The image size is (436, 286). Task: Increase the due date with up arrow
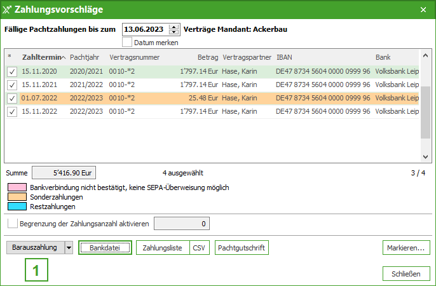click(174, 26)
